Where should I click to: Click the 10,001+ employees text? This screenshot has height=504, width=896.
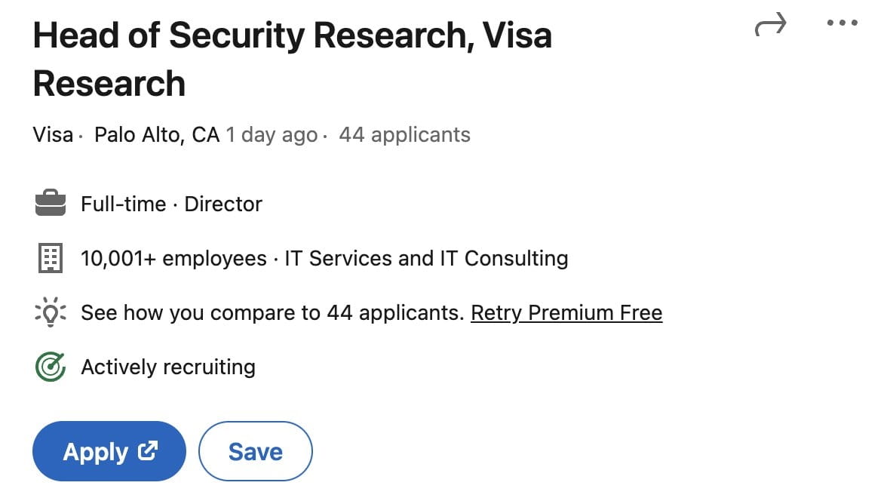(x=173, y=258)
